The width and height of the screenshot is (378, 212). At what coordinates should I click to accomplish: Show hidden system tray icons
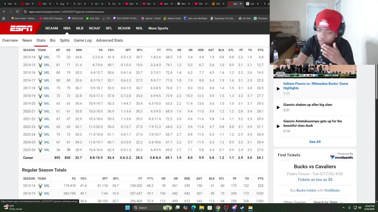click(343, 208)
